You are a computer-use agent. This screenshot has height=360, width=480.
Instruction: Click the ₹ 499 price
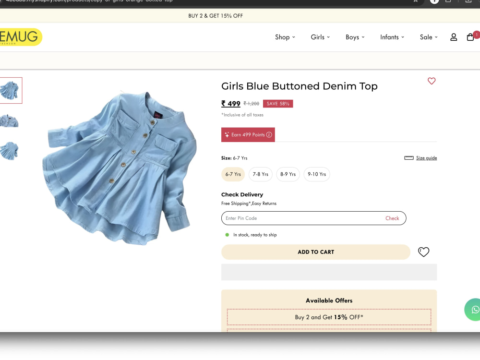[231, 104]
